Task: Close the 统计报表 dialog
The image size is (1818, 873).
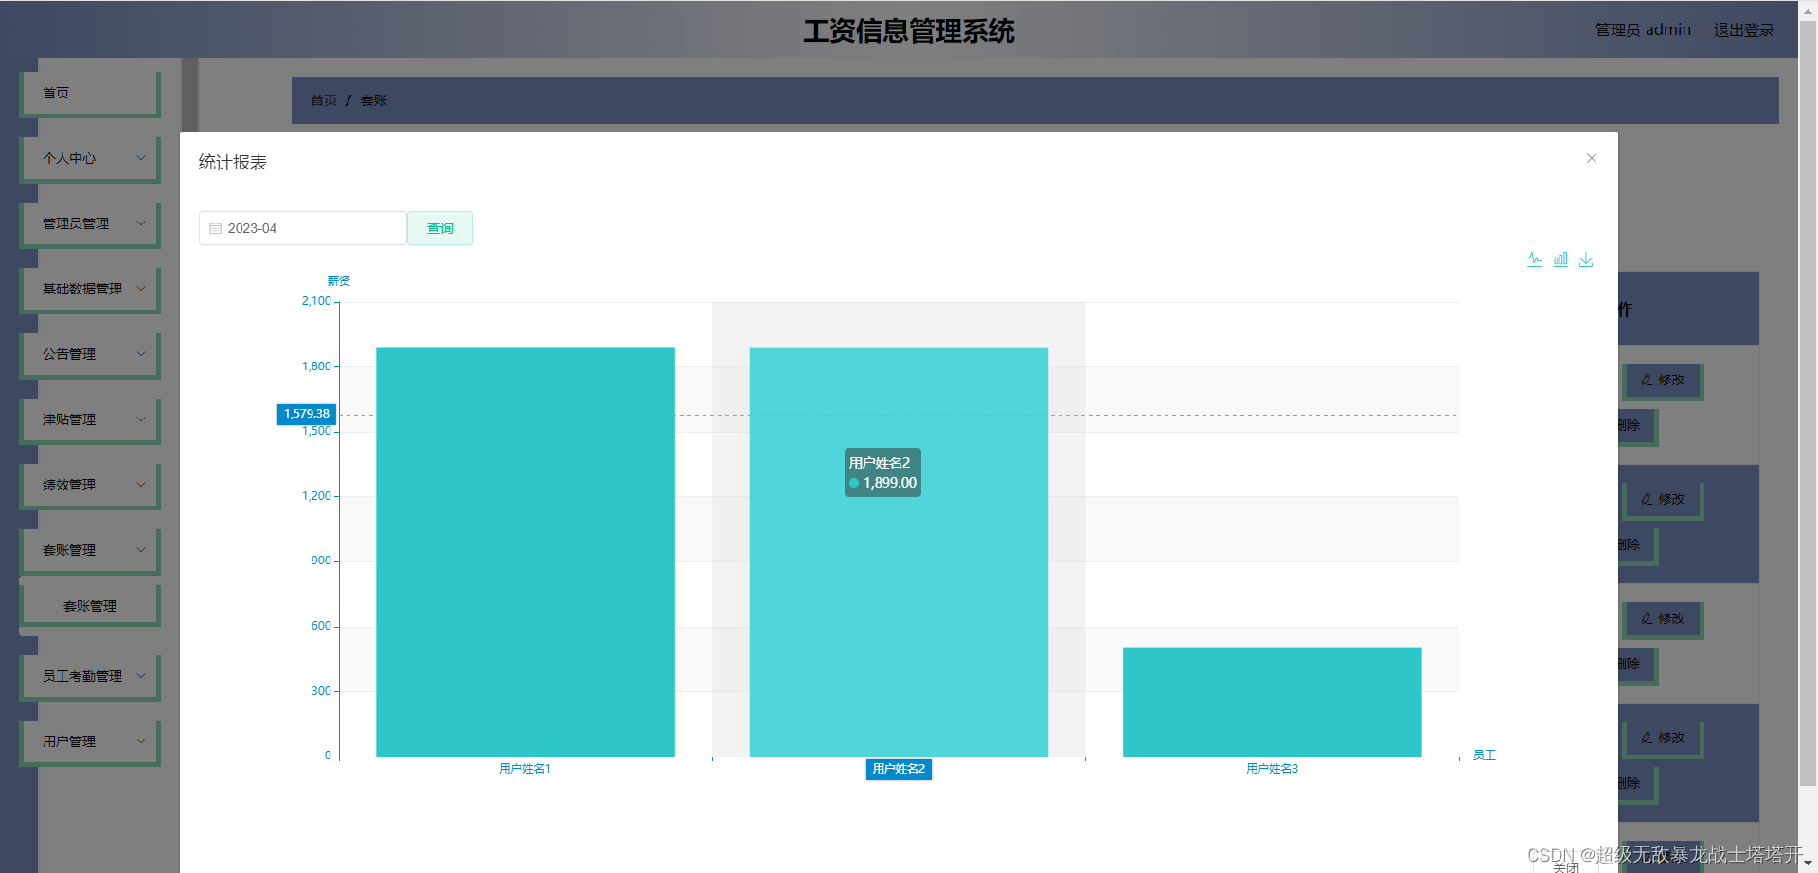Action: pyautogui.click(x=1592, y=158)
